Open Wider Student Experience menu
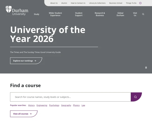The width and height of the screenshot is (152, 121). pos(55,14)
